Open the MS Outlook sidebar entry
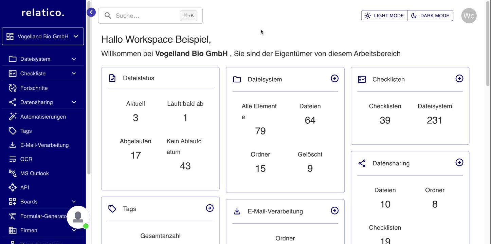The width and height of the screenshot is (491, 244). point(34,173)
